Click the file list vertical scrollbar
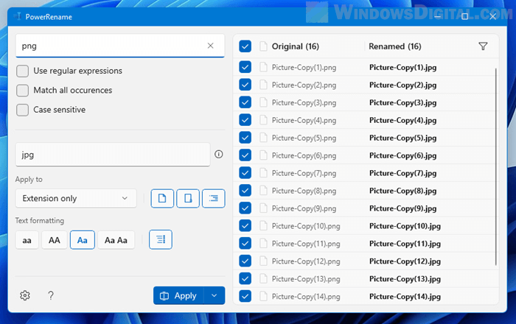This screenshot has width=516, height=324. click(495, 166)
